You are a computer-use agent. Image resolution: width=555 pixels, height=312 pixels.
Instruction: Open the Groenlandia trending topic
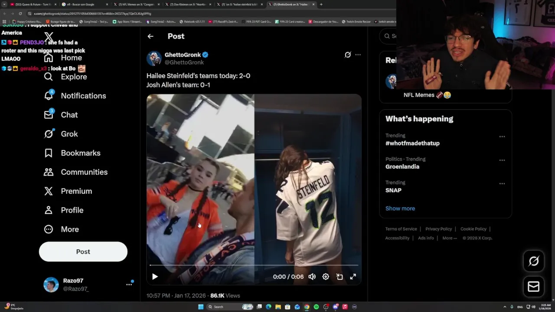[402, 166]
